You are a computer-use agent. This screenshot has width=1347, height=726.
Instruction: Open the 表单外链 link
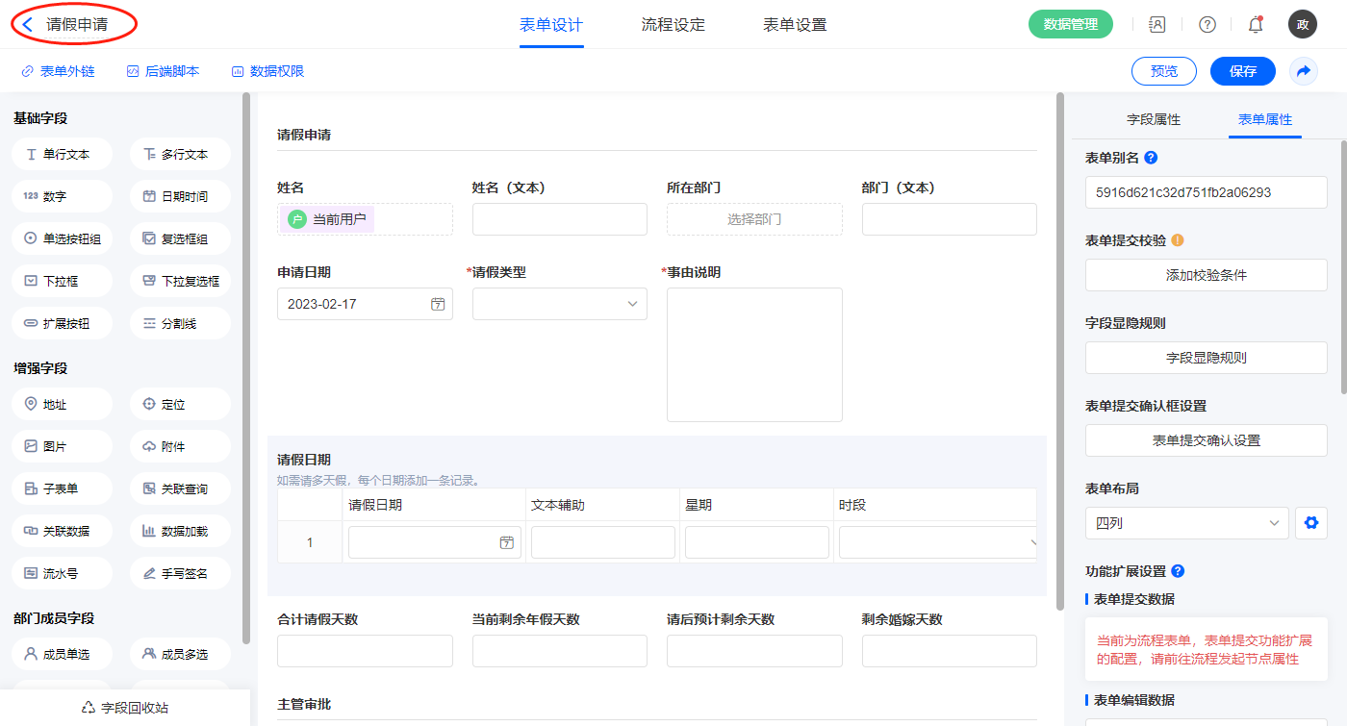tap(58, 71)
